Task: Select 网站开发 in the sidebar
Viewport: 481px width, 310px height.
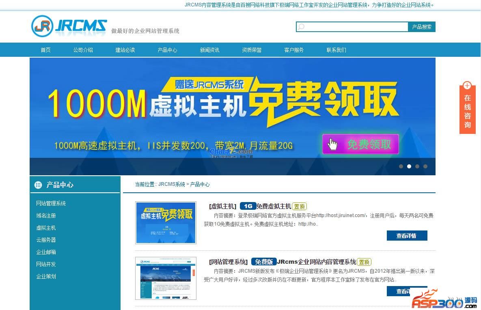Action: tap(46, 264)
